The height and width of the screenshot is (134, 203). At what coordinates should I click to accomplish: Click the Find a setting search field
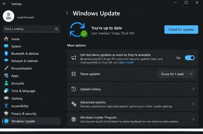coord(32,29)
